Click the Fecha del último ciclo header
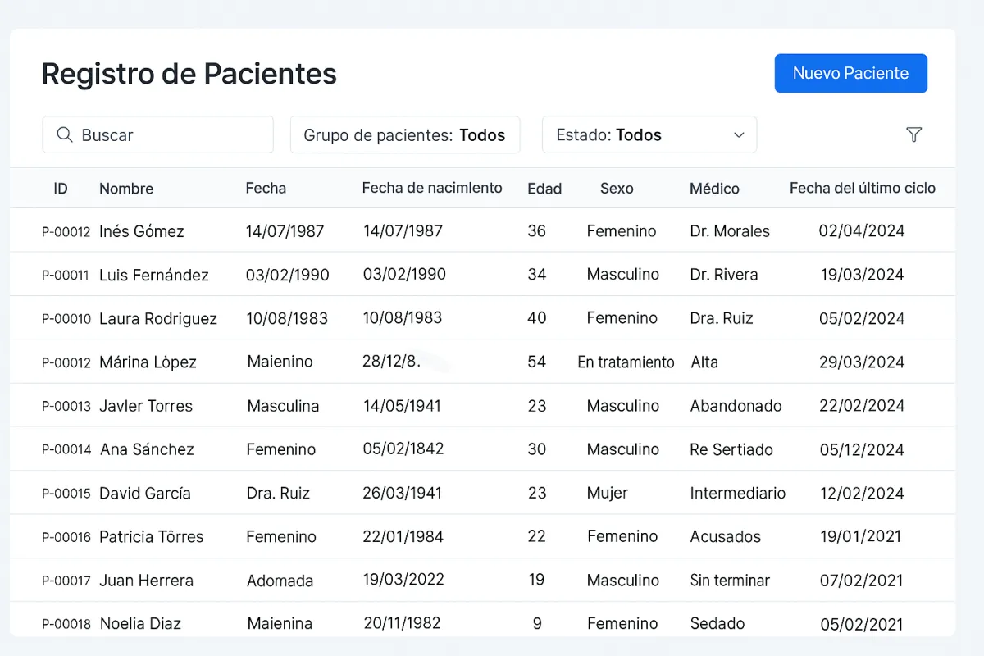Screen dimensions: 984x656 point(863,188)
